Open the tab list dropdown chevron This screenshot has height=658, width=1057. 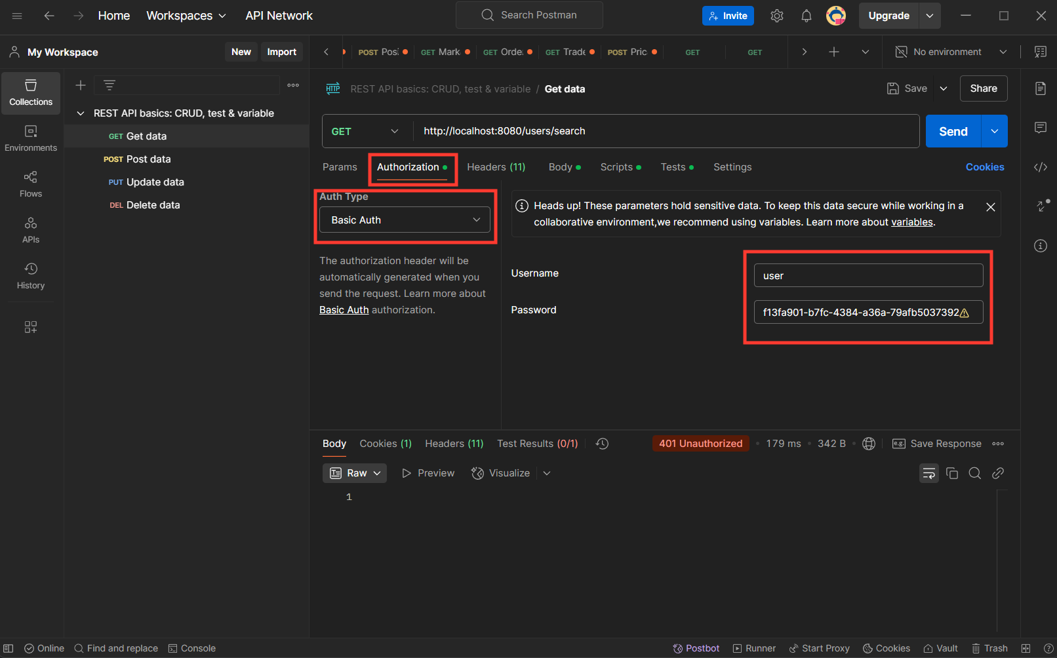[x=866, y=52]
